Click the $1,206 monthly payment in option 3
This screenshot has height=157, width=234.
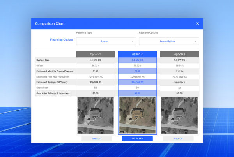point(179,71)
